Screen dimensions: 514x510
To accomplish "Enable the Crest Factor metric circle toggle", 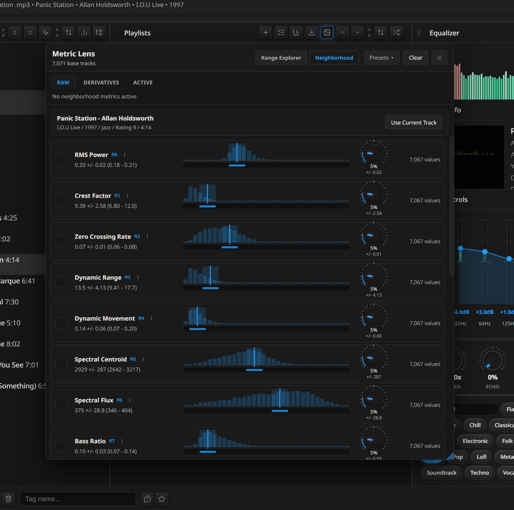I will 61,200.
